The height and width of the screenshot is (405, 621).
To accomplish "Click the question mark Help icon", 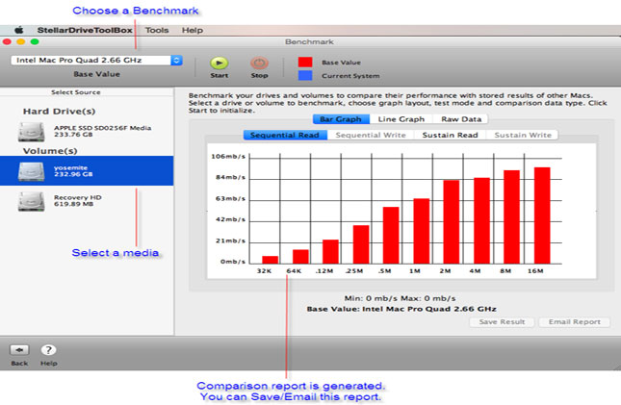I will click(48, 350).
